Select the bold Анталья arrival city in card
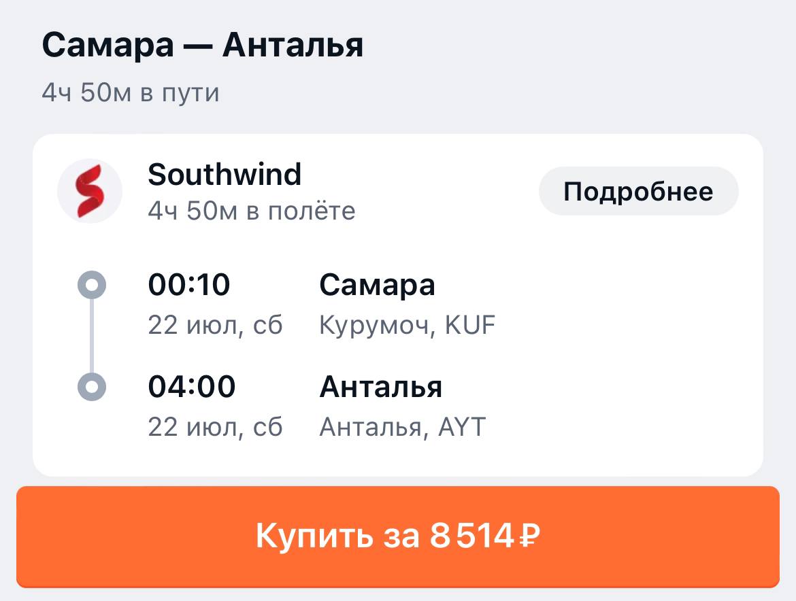Screen dimensions: 796x601 (381, 387)
